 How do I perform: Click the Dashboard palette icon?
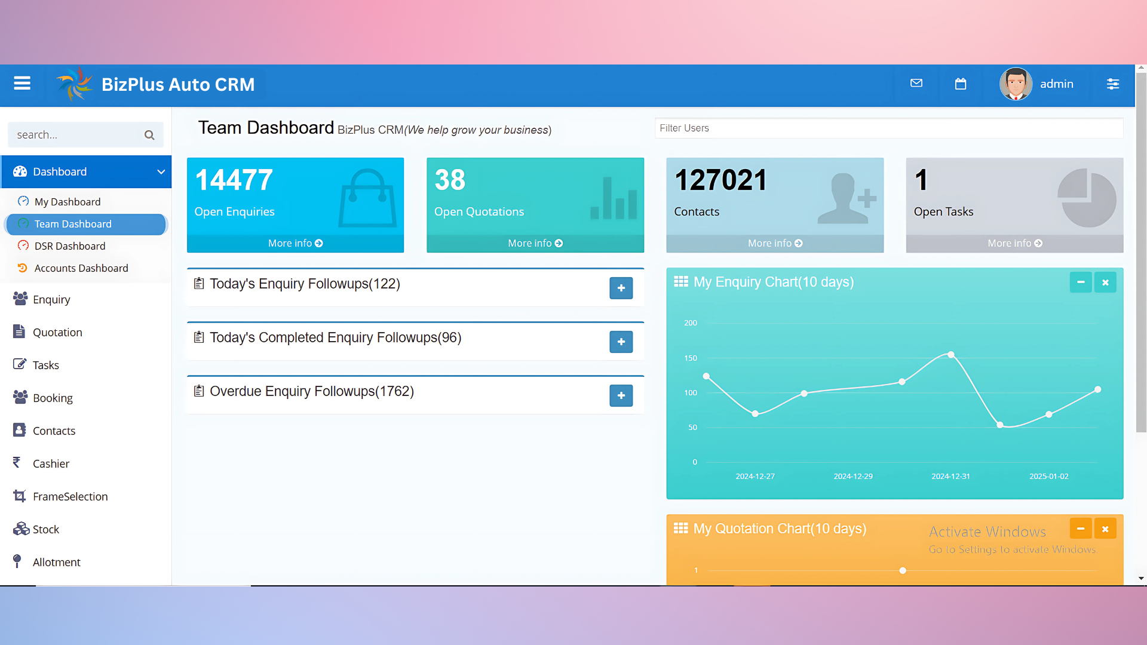20,171
